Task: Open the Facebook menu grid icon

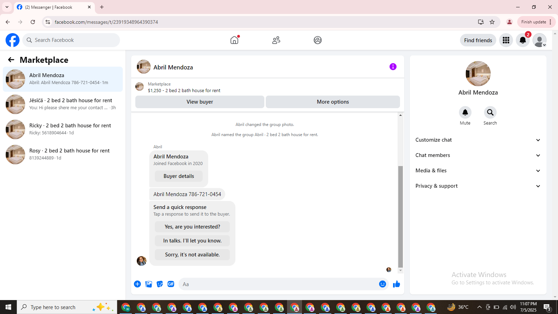Action: click(506, 40)
